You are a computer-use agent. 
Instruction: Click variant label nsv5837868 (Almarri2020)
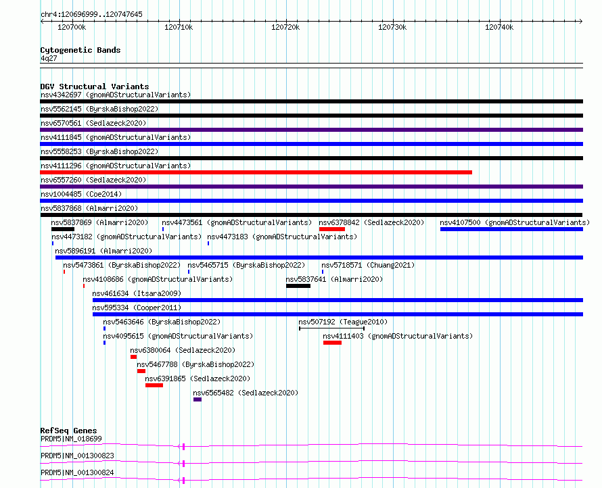point(89,208)
